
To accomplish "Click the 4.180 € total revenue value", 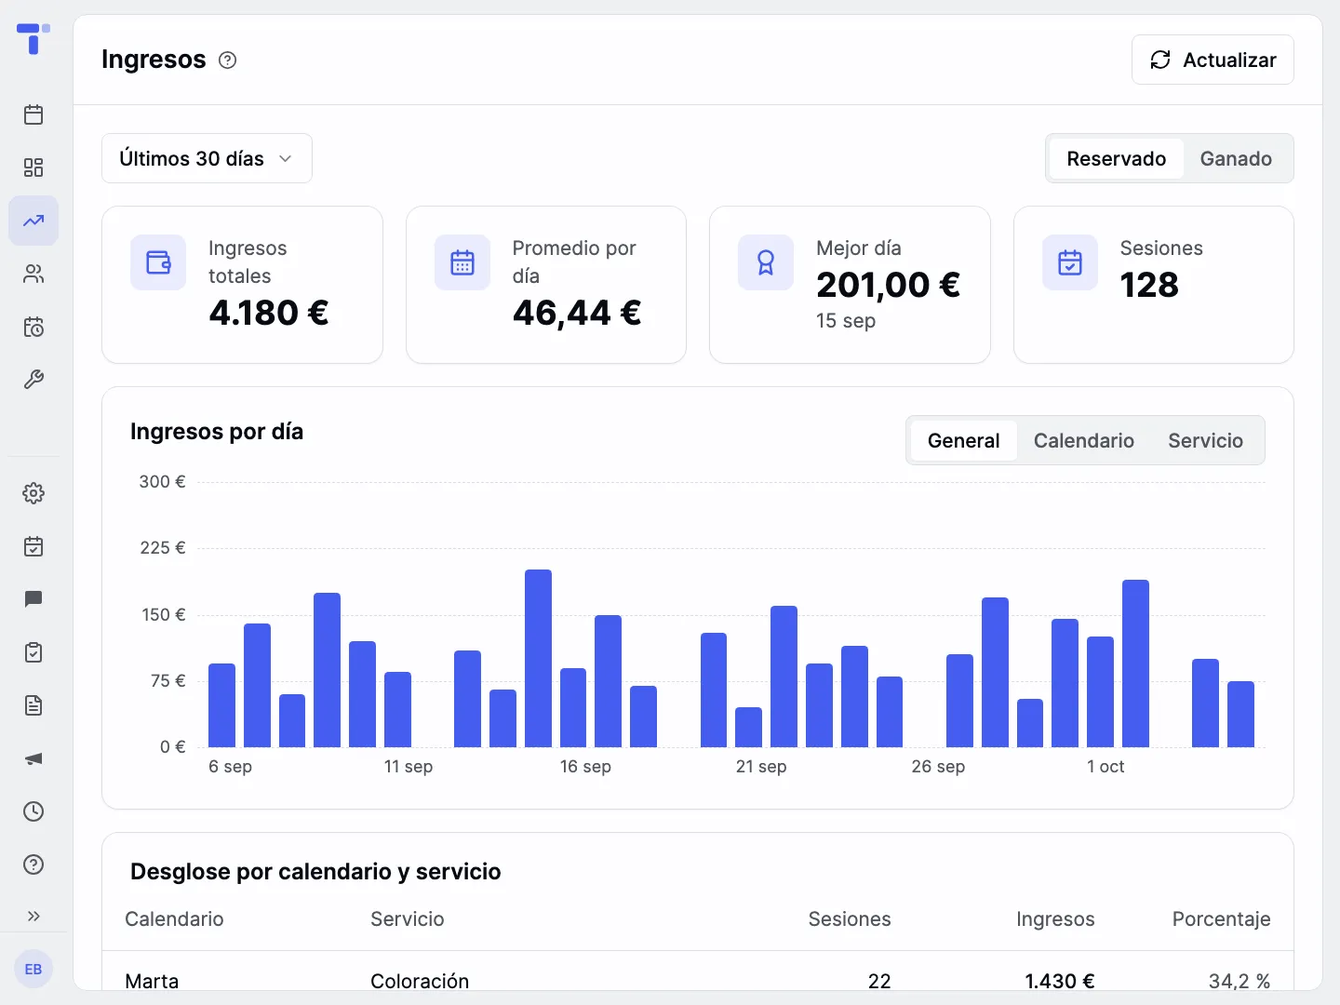I will click(x=269, y=313).
